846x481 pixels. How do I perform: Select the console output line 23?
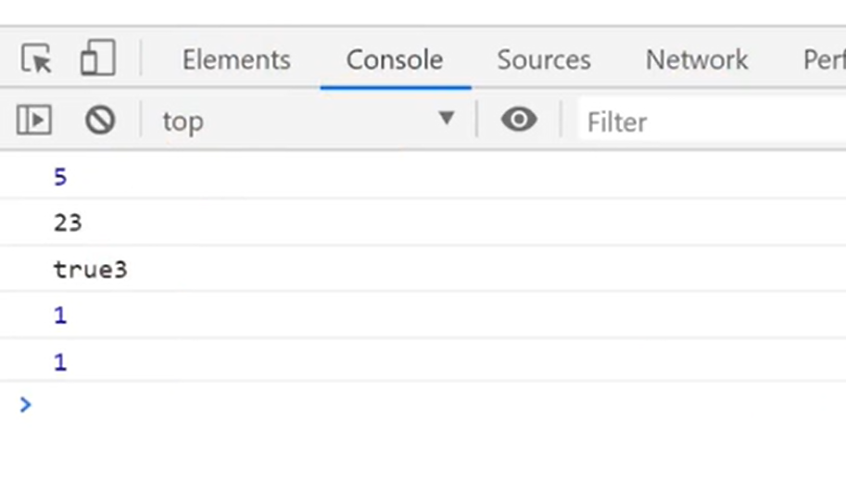[68, 222]
